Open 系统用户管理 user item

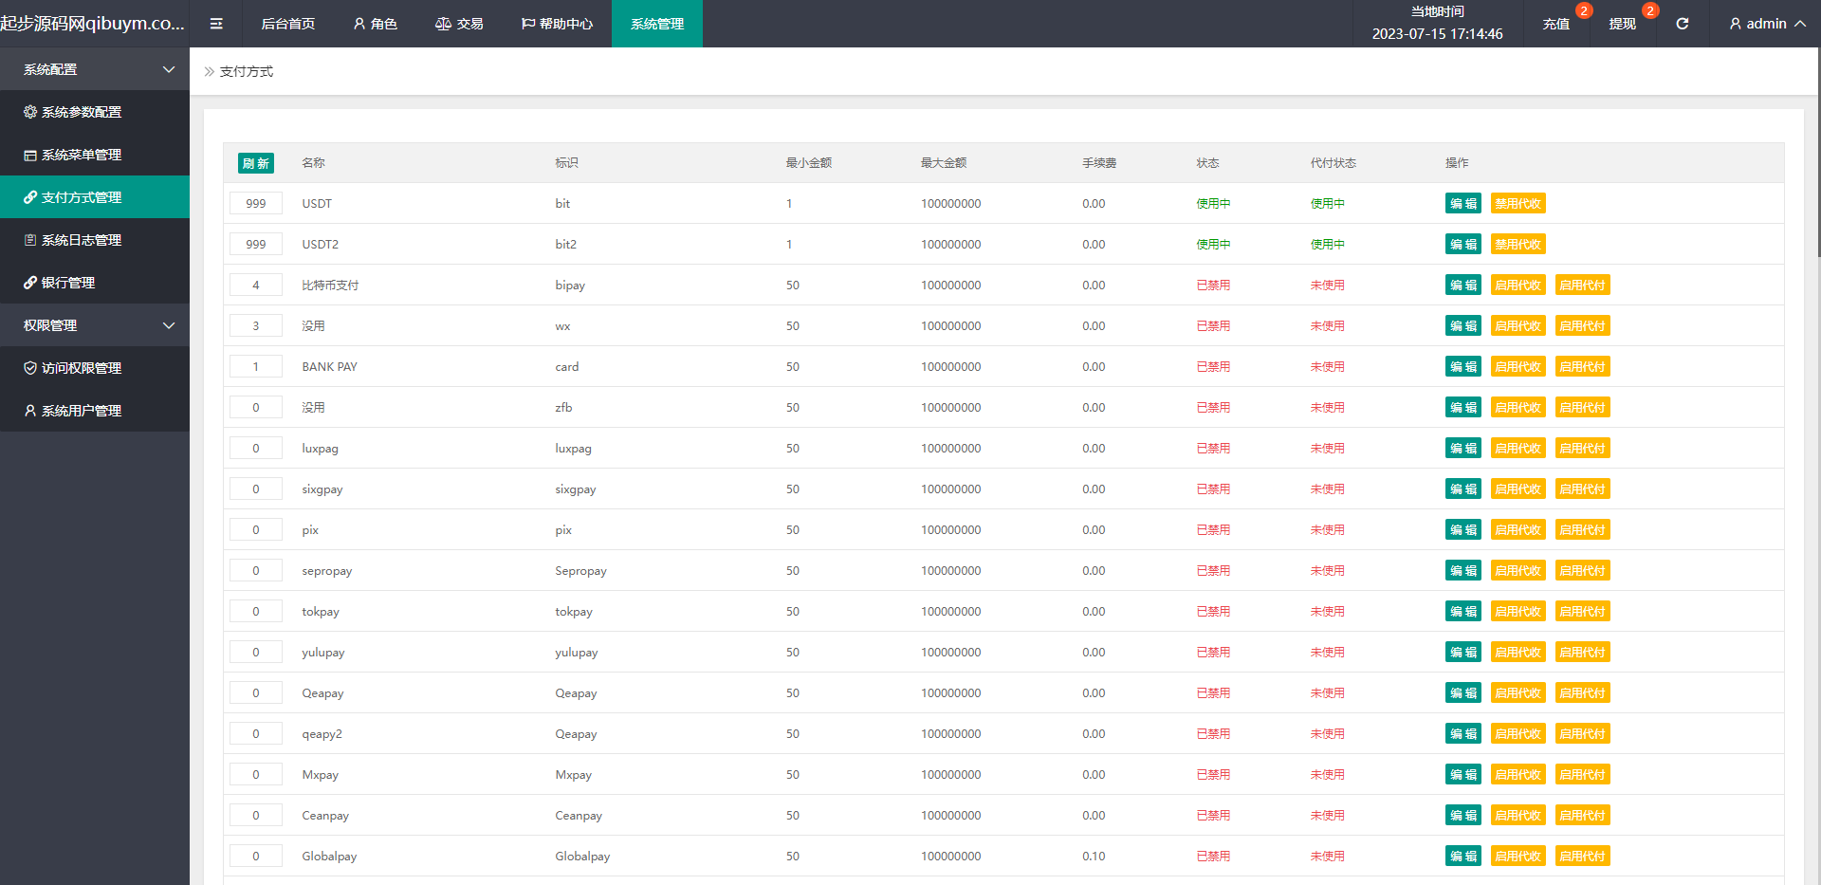(81, 411)
